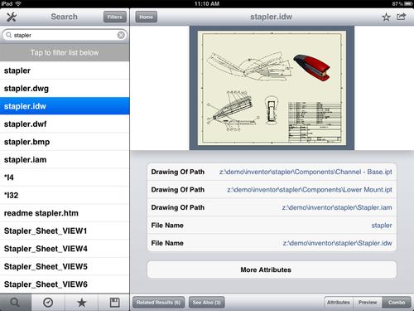Clear the search field with the X icon
This screenshot has width=414, height=311.
[x=121, y=35]
